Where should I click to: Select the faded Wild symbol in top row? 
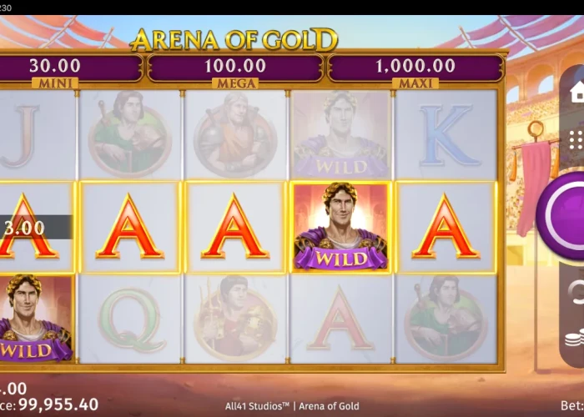coord(340,135)
